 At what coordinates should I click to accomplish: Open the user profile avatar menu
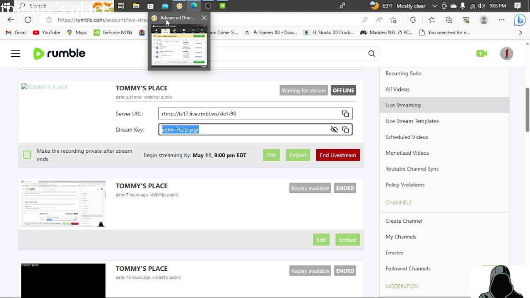506,53
